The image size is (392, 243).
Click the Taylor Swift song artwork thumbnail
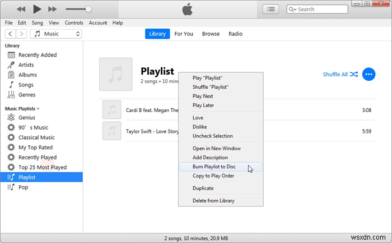(x=112, y=131)
